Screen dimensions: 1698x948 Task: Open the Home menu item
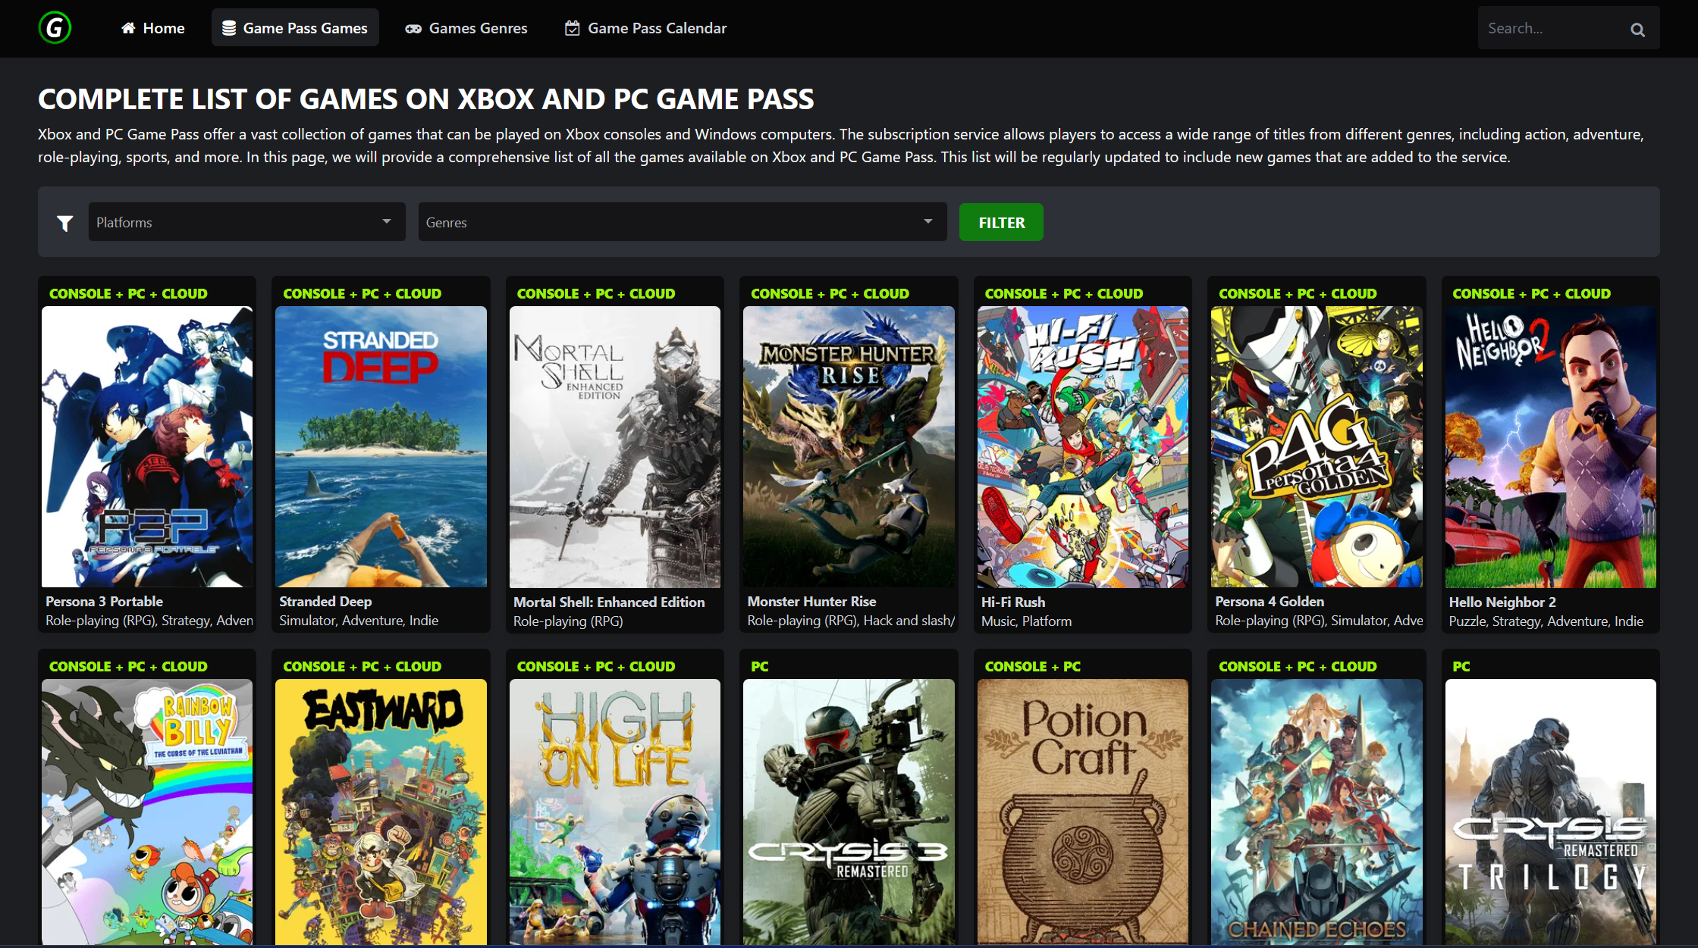[x=153, y=28]
